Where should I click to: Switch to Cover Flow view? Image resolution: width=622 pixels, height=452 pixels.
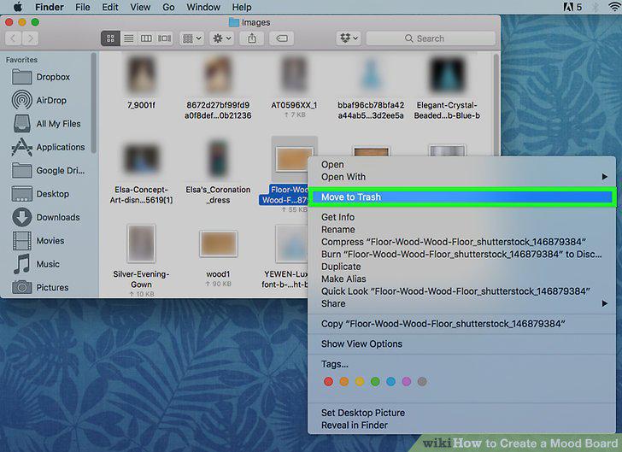[x=164, y=38]
